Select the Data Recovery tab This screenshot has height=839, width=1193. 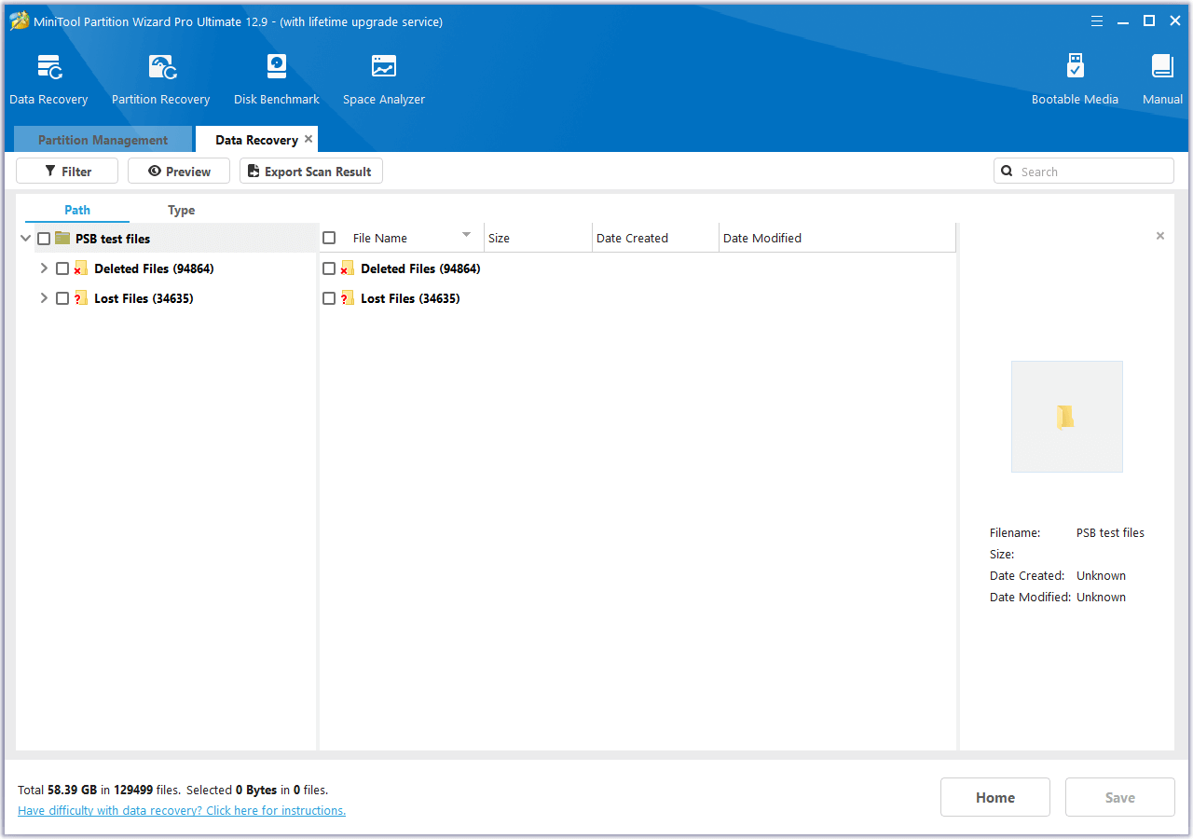click(x=256, y=140)
